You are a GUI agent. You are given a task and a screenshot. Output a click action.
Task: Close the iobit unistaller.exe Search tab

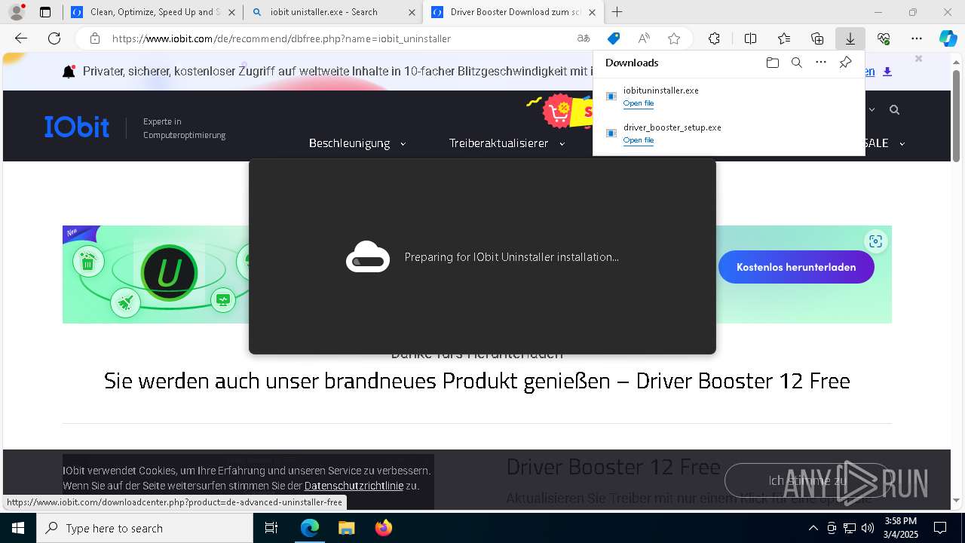click(x=412, y=12)
